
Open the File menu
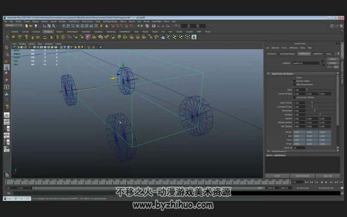pyautogui.click(x=5, y=22)
